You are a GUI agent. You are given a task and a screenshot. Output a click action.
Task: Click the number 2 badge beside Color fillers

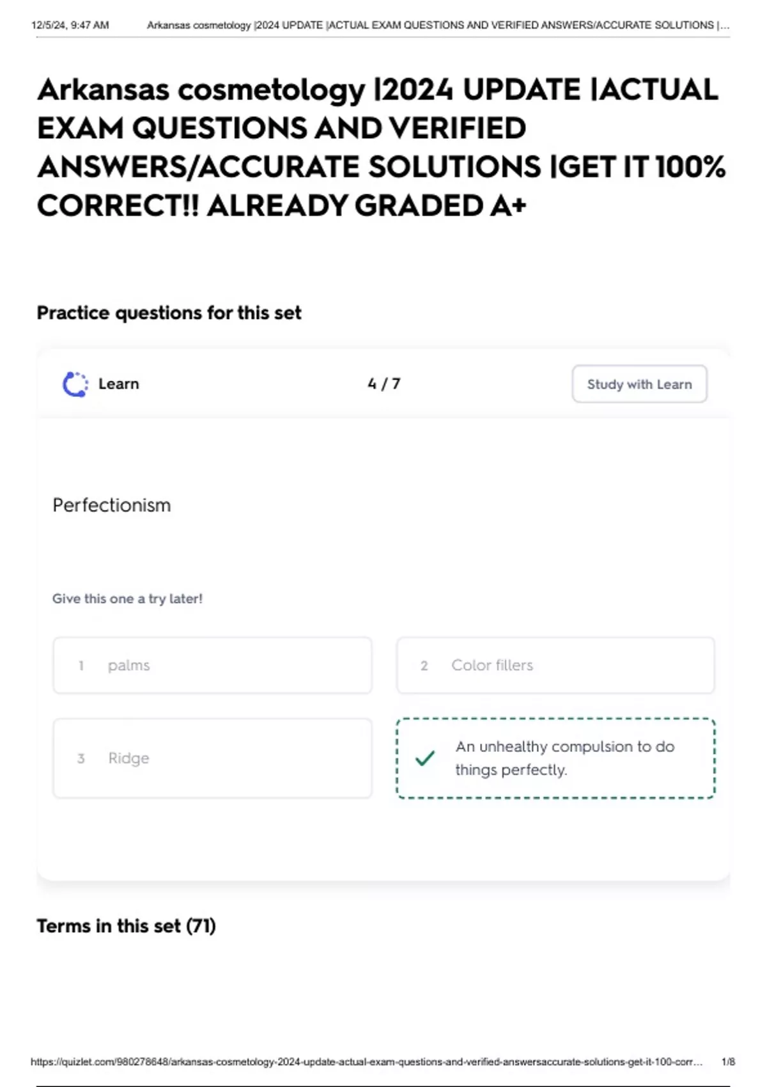click(424, 666)
